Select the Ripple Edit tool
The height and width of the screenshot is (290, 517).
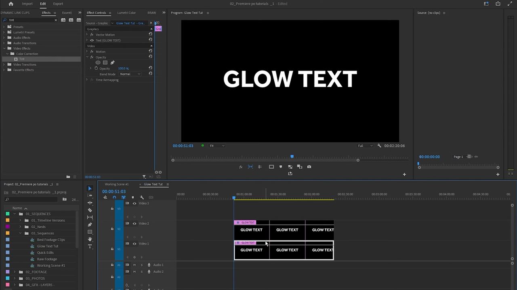(x=90, y=203)
